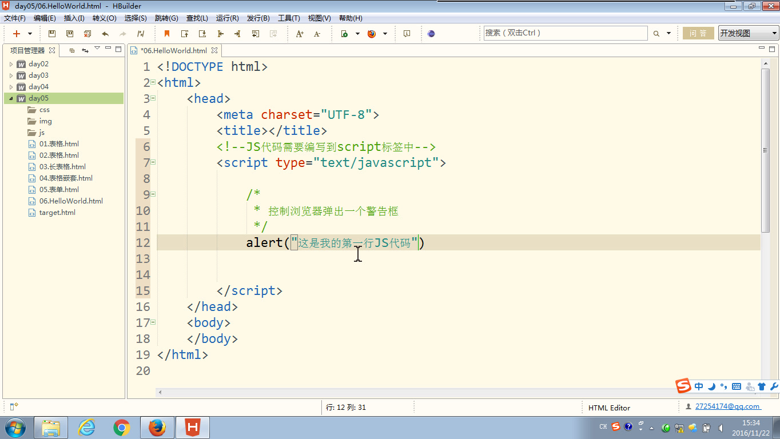Expand the day04 project
Image resolution: width=780 pixels, height=439 pixels.
point(11,87)
